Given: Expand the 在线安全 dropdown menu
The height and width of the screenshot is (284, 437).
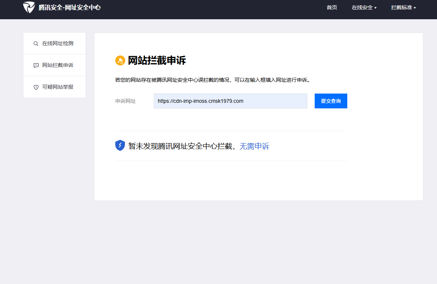Looking at the screenshot, I should pos(364,7).
